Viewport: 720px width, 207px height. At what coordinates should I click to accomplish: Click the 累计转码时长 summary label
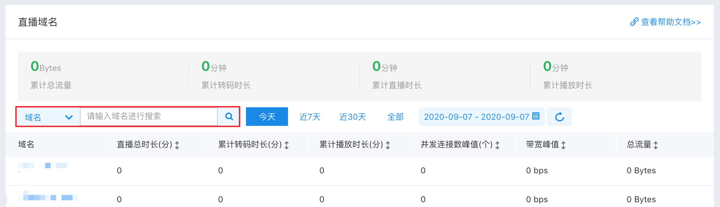226,85
